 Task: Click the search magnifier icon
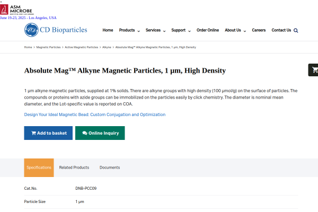tap(296, 30)
